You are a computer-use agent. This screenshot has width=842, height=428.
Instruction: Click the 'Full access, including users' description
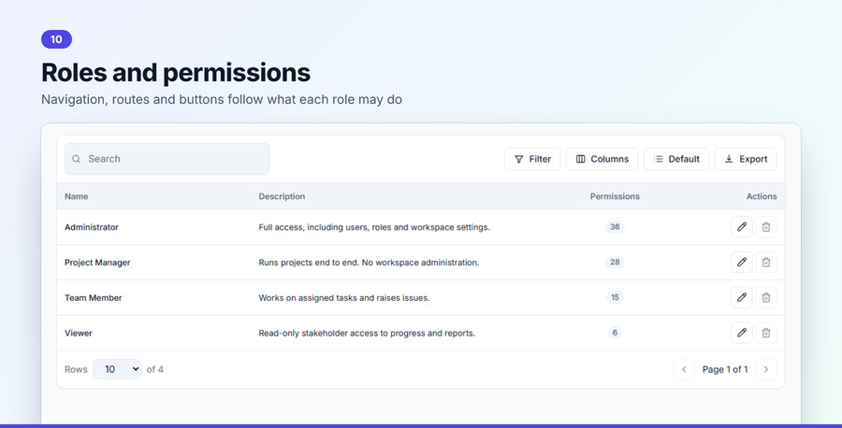[x=374, y=227]
